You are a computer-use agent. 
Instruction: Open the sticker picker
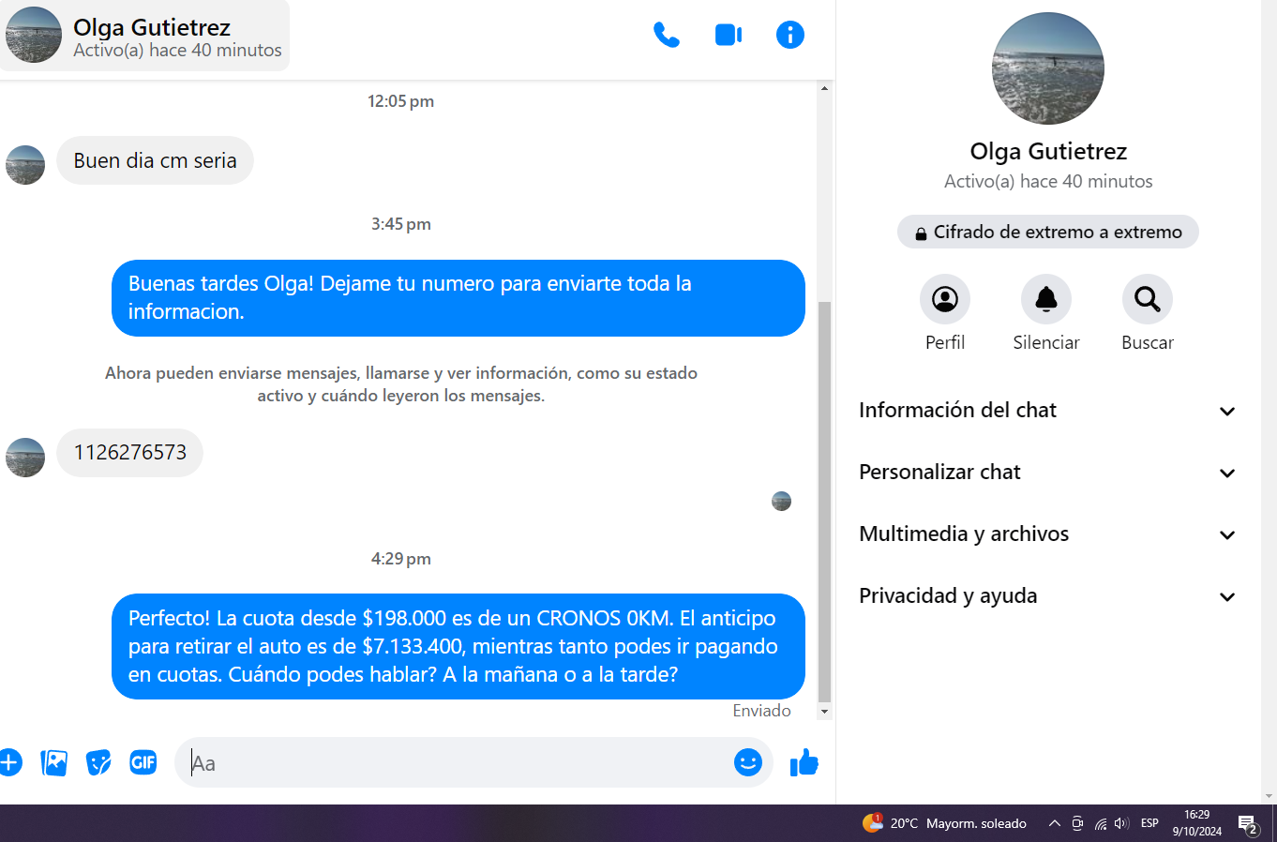coord(98,762)
